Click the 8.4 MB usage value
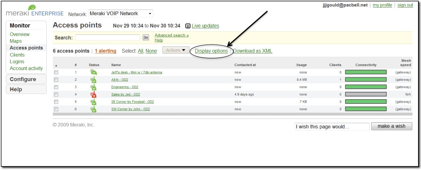This screenshot has width=421, height=170. click(302, 80)
